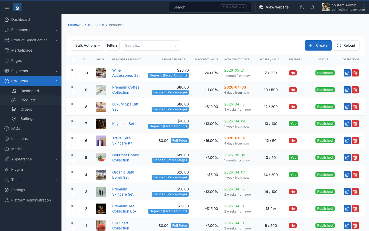Edit the Wine Accessories Set row

tap(347, 73)
